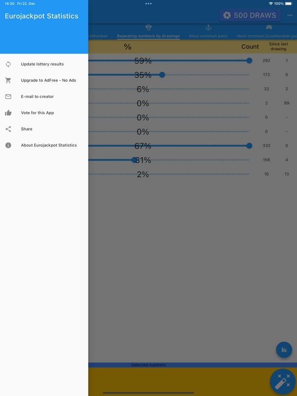
Task: Click the Update lottery results refresh icon
Action: (8, 64)
